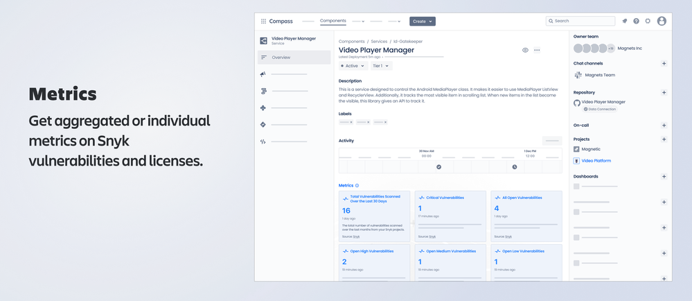This screenshot has height=301, width=692.
Task: Open Snyk source link in All Open Vulnerabilities card
Action: (x=508, y=237)
